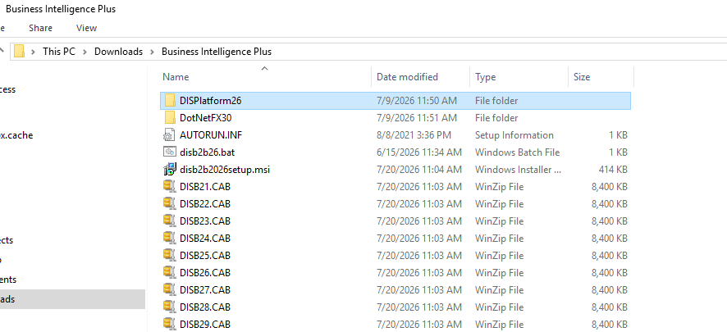This screenshot has height=332, width=727.
Task: Click the DISB21.CAB WinZip file icon
Action: coord(169,187)
